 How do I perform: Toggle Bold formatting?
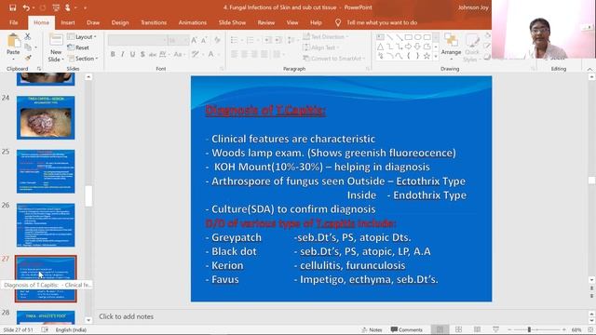(x=113, y=54)
